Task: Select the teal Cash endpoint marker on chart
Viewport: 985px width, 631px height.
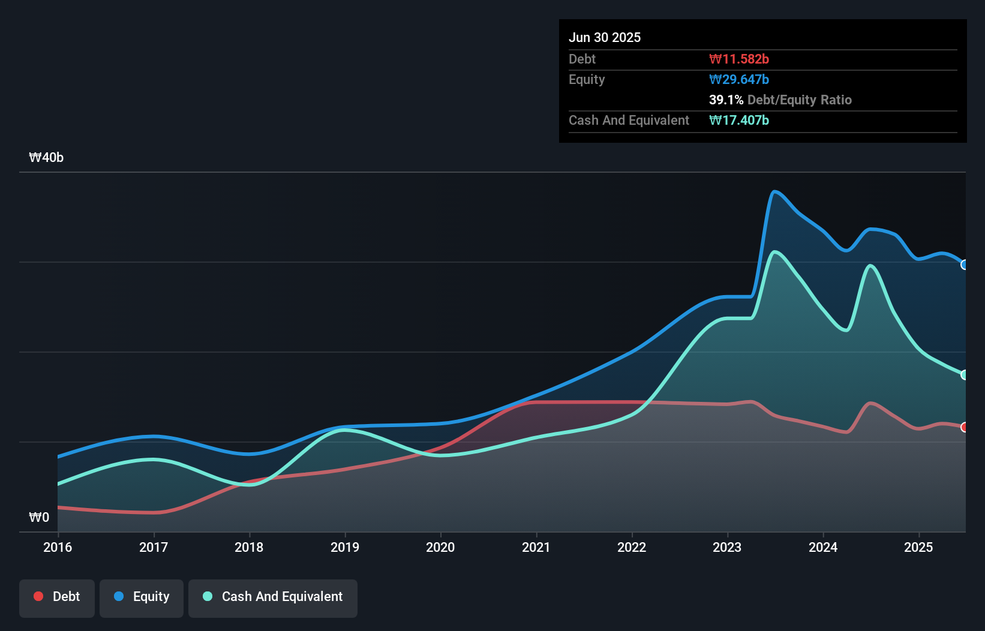Action: (965, 375)
